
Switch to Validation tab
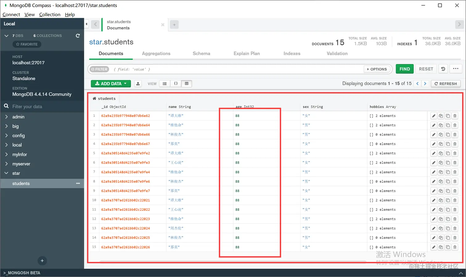tap(337, 54)
